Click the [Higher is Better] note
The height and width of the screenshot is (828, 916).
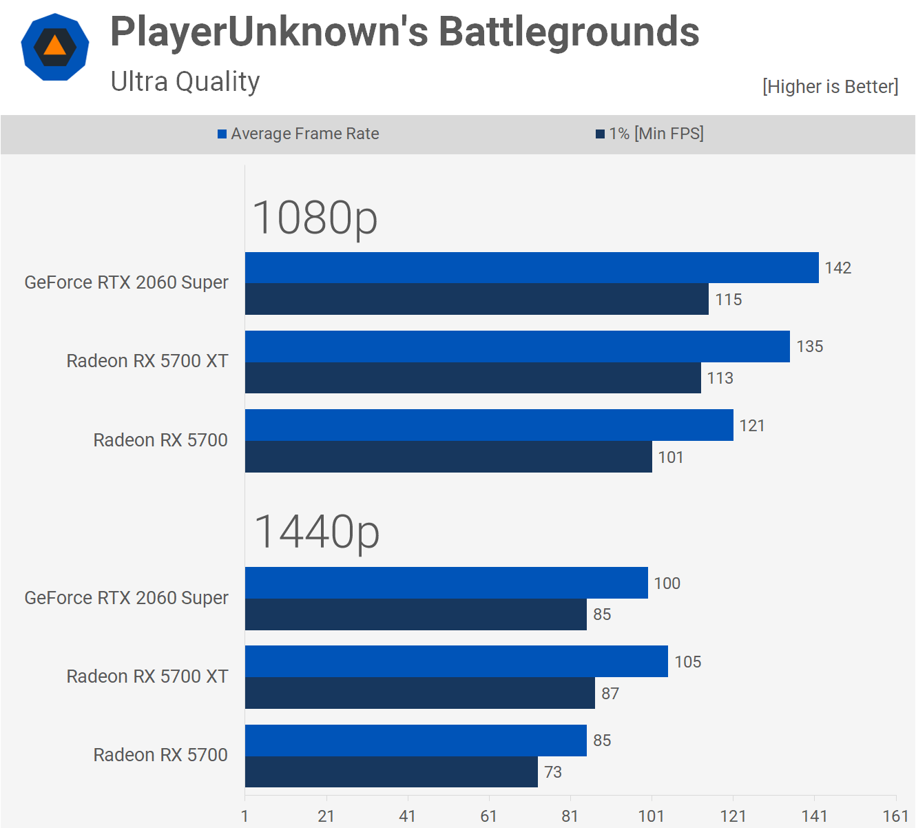[x=830, y=87]
